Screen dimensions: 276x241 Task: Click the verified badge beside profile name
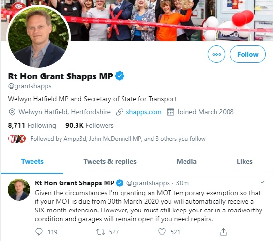tap(120, 76)
